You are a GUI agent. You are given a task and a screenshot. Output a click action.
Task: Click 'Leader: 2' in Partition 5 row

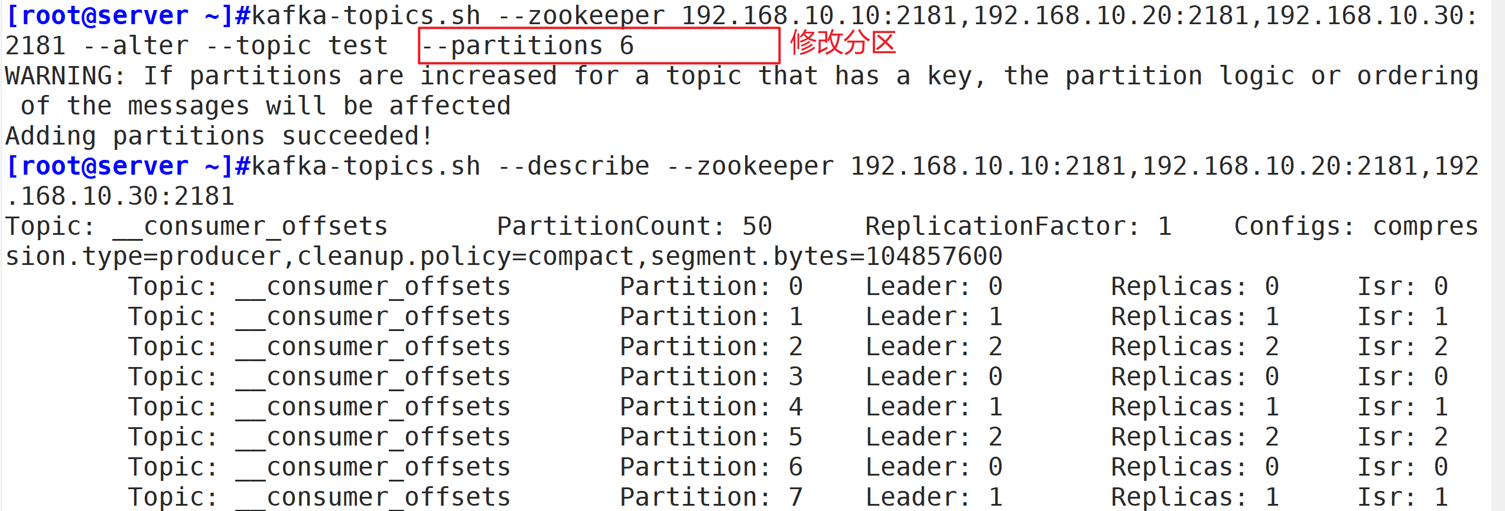(934, 437)
